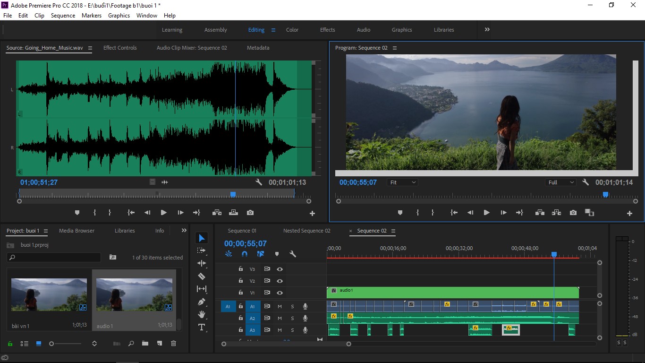Select the Slip tool
This screenshot has height=363, width=645.
202,289
